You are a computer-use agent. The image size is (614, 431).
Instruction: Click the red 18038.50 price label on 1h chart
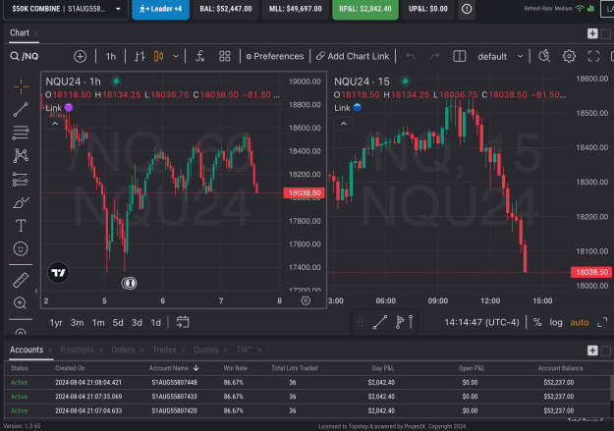pos(304,193)
